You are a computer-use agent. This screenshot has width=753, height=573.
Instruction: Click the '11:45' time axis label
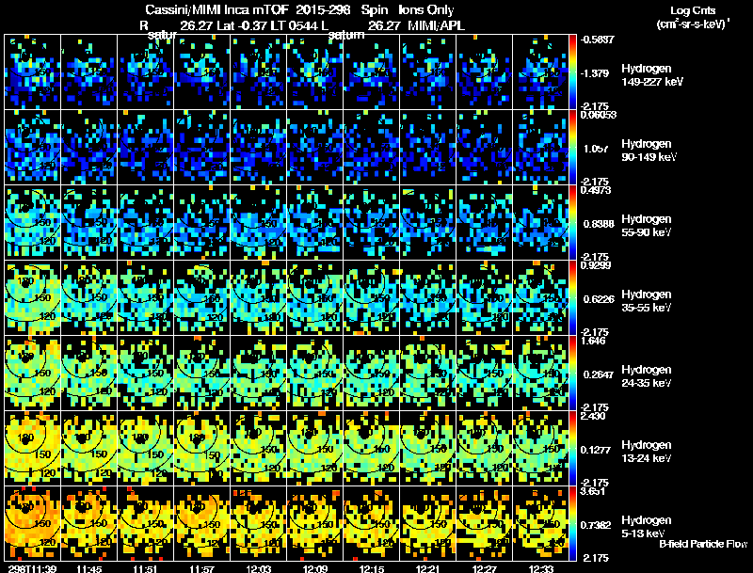[88, 568]
